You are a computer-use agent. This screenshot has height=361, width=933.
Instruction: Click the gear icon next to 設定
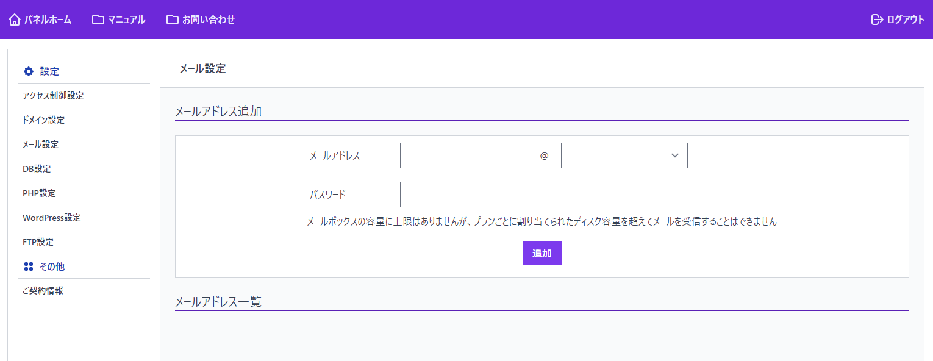pyautogui.click(x=29, y=71)
